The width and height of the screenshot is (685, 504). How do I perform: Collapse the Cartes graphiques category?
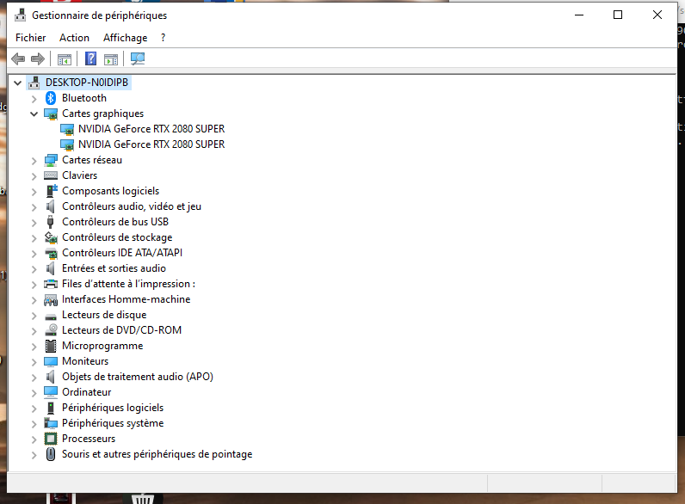[x=34, y=114]
